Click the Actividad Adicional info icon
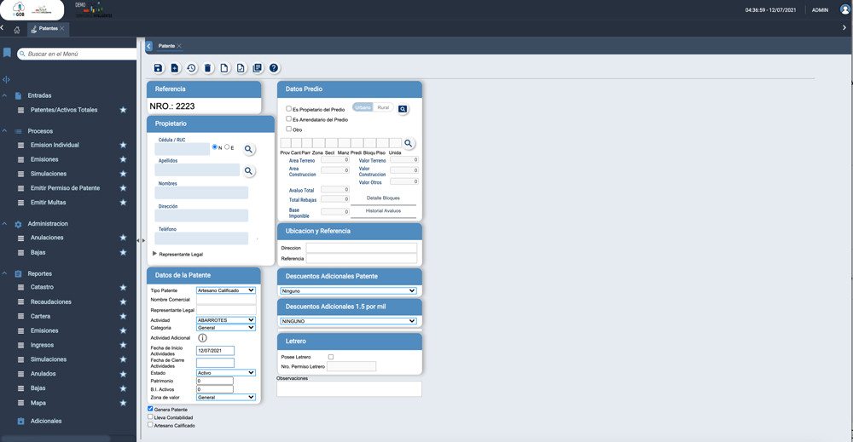853x442 pixels. tap(202, 338)
